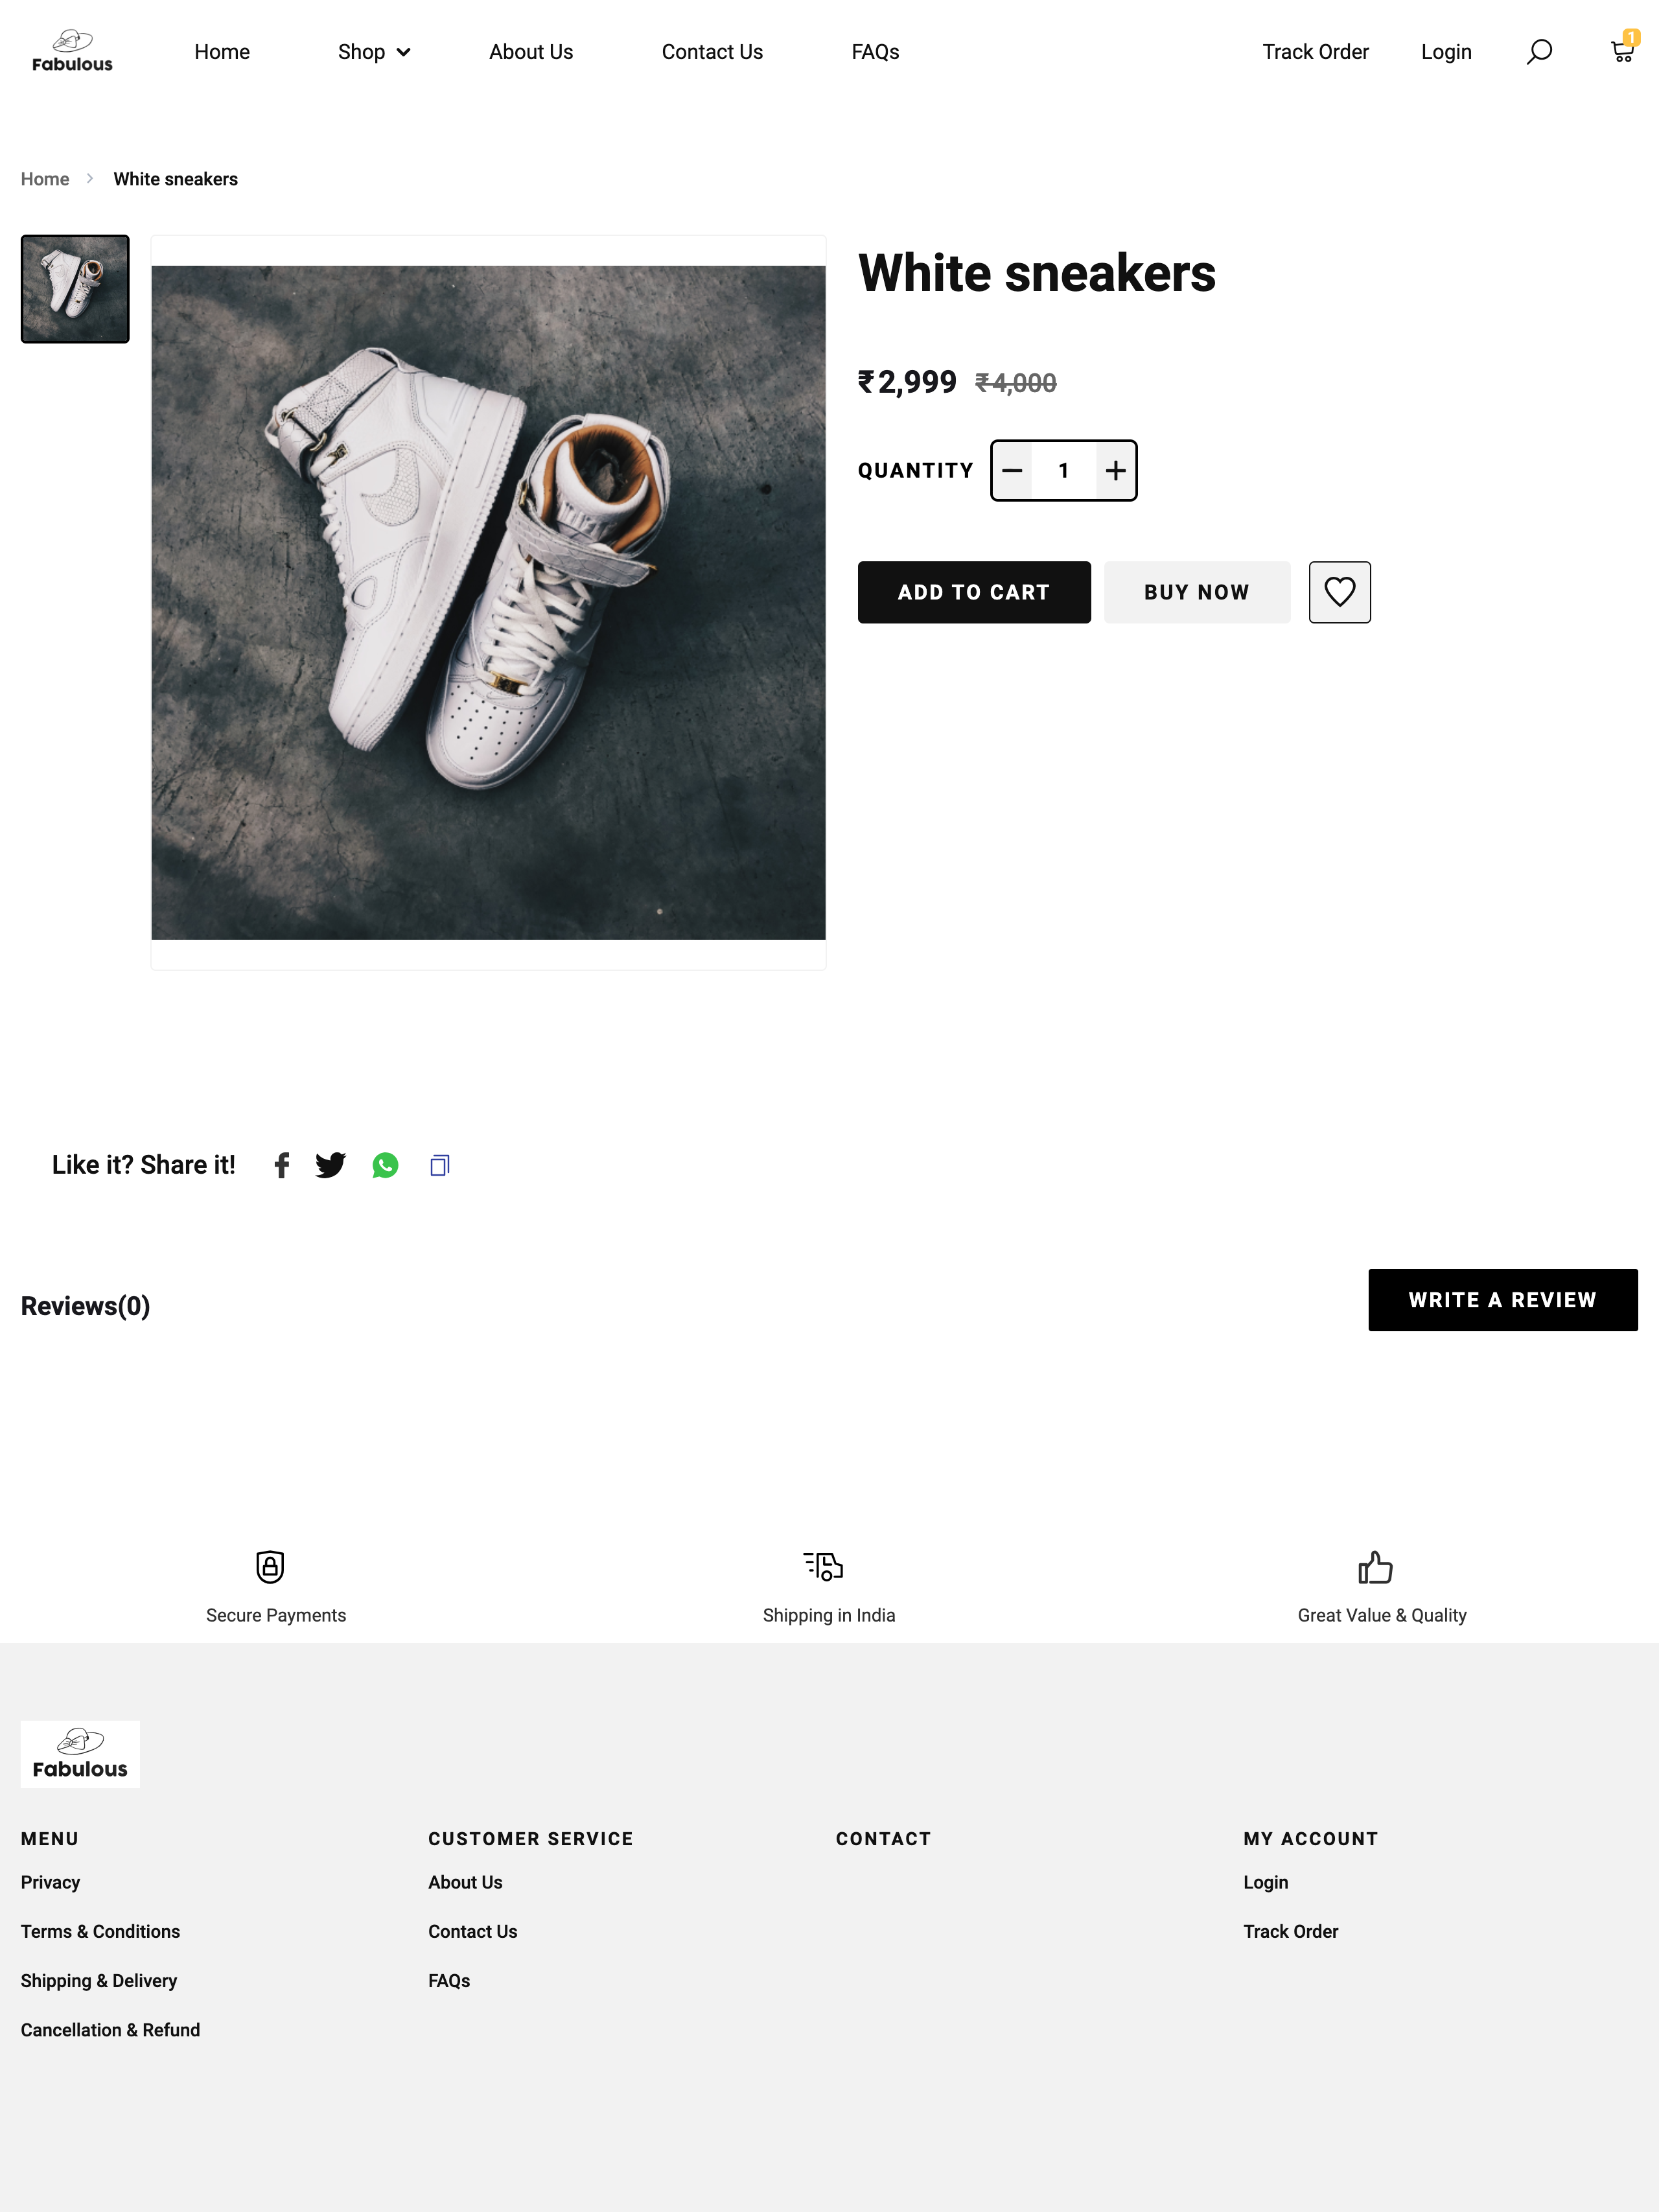Screen dimensions: 1659x2212
Task: Open About Us in navigation bar
Action: [531, 52]
